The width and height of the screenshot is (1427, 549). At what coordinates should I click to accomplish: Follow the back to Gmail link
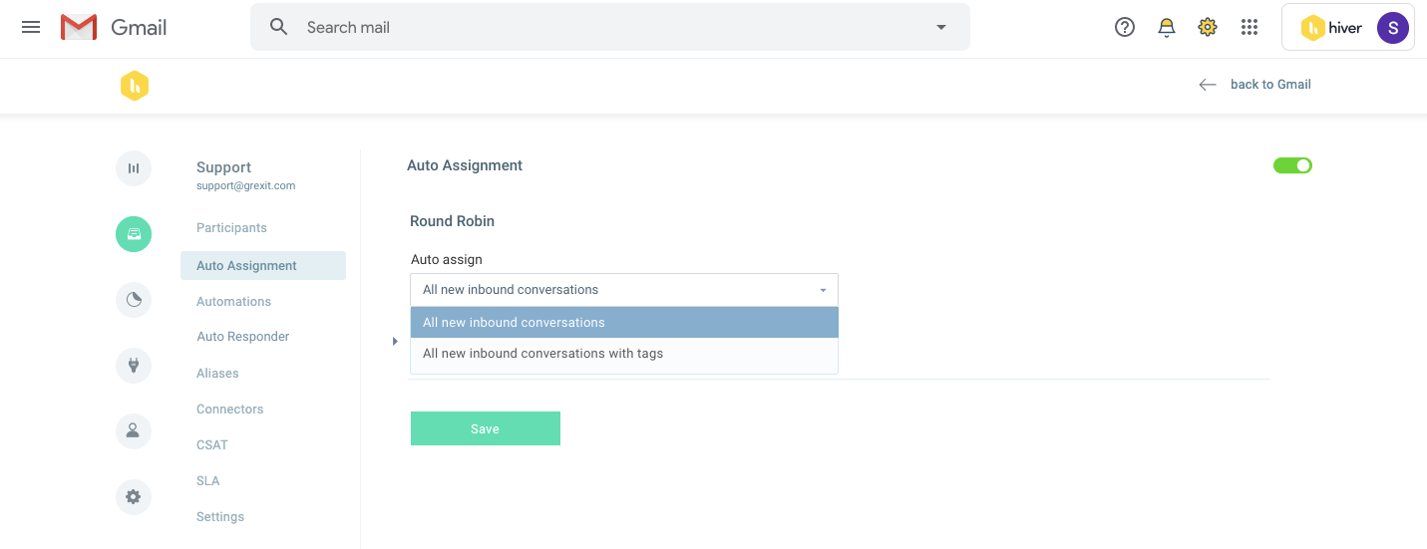point(1270,85)
